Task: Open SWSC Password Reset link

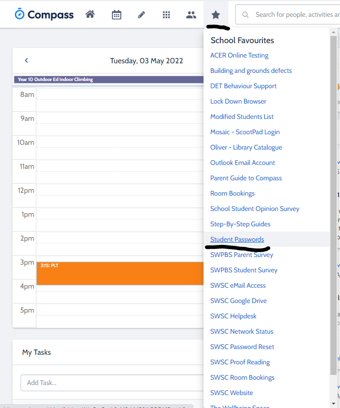Action: (x=242, y=347)
